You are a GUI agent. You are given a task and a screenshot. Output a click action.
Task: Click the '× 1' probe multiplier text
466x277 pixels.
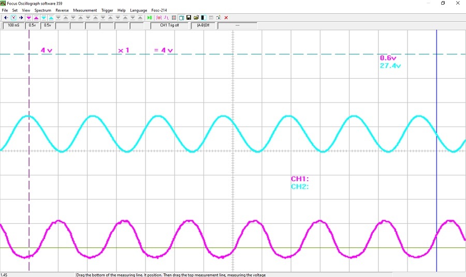[124, 50]
